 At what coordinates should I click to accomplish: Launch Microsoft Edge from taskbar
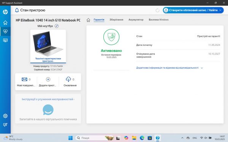[x=142, y=138]
